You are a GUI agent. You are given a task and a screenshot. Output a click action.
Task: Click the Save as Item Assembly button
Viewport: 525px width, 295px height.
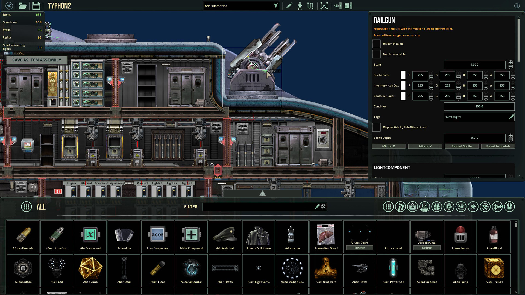pyautogui.click(x=36, y=60)
